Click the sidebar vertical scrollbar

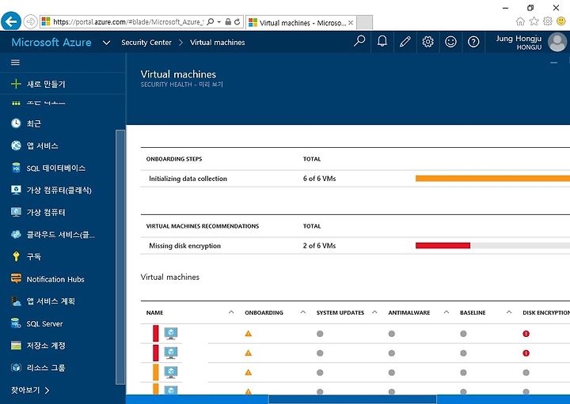120,257
